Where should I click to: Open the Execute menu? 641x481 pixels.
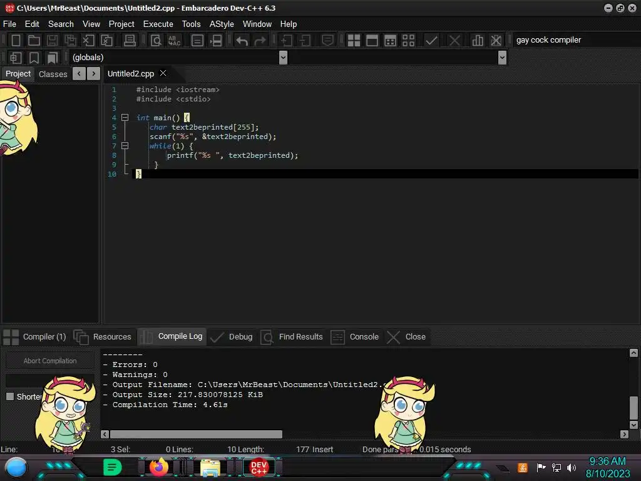[x=158, y=24]
